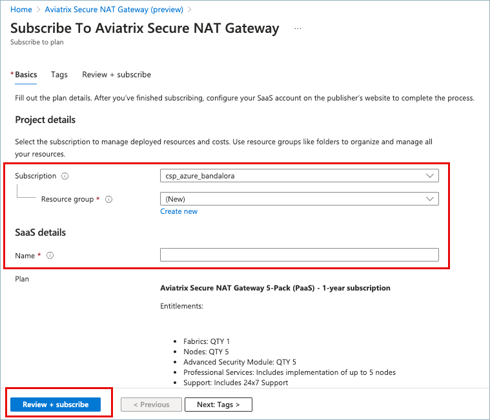Click the Resource group info icon

108,200
